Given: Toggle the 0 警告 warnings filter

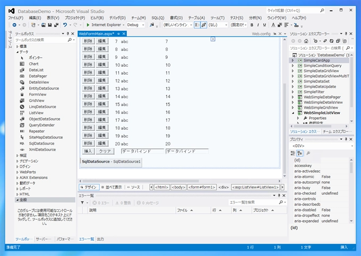Looking at the screenshot, I should click(x=123, y=202).
